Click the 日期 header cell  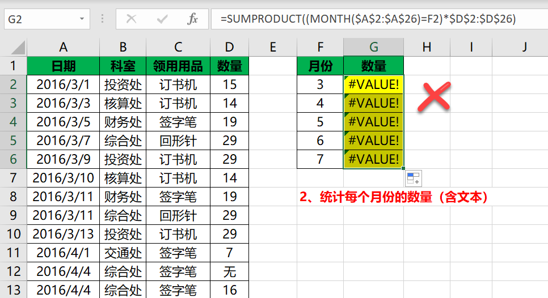coord(64,66)
